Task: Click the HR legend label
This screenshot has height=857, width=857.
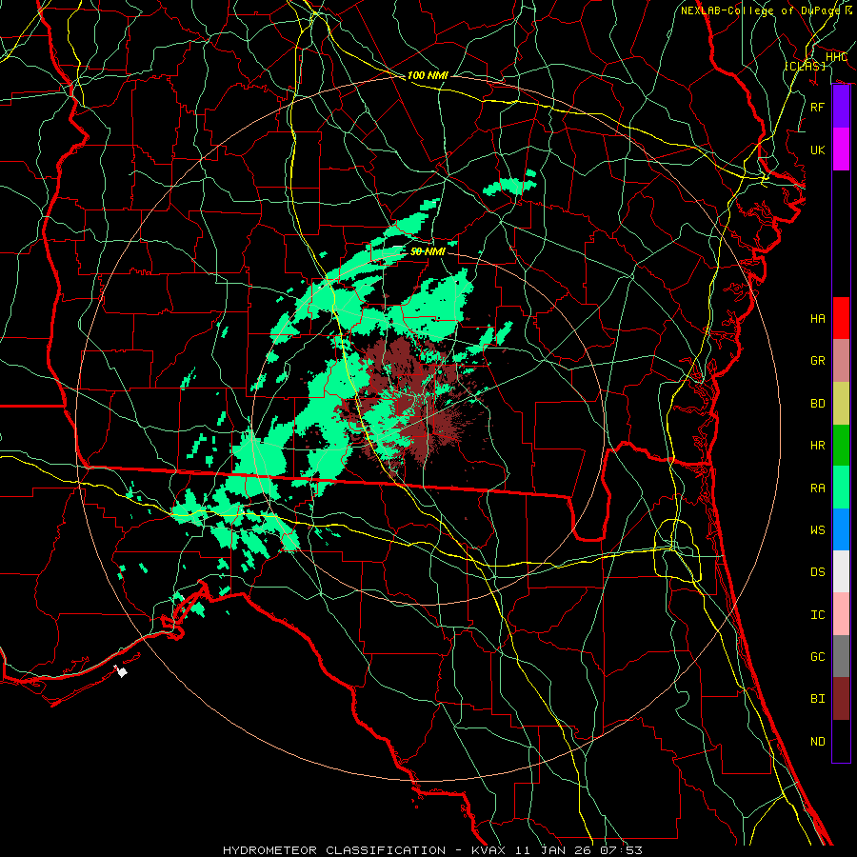Action: tap(818, 446)
